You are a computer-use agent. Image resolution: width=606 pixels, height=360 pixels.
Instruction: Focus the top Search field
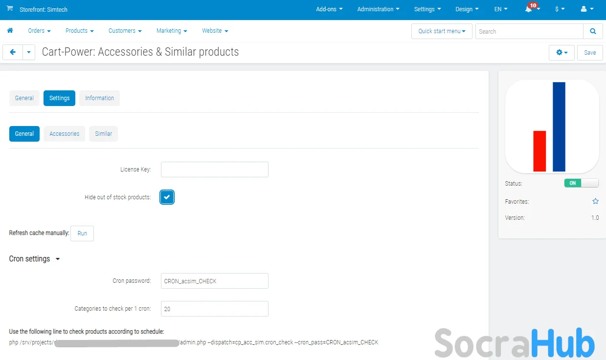(x=529, y=31)
